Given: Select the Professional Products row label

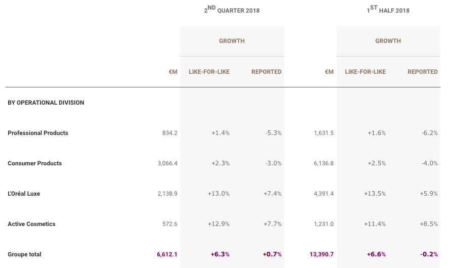Looking at the screenshot, I should (38, 133).
